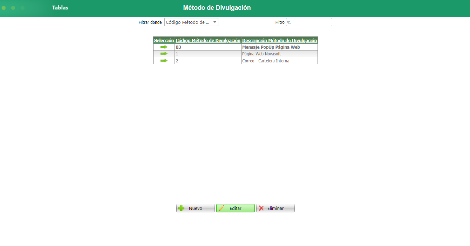Click the Filtro text field containing %
The height and width of the screenshot is (246, 470).
[x=309, y=22]
